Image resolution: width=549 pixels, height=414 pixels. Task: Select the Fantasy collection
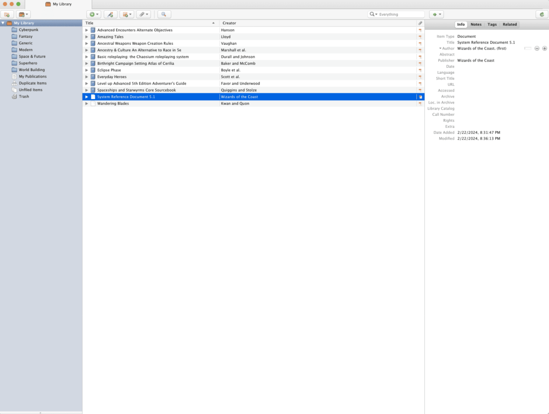pos(25,36)
